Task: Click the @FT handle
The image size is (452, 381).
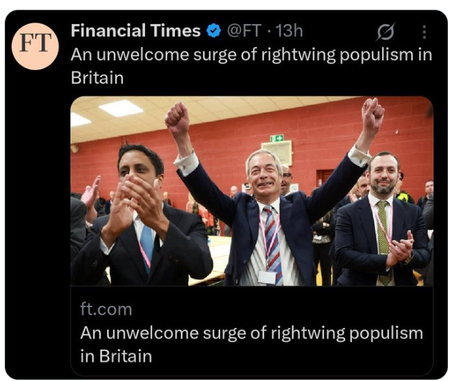Action: 244,31
